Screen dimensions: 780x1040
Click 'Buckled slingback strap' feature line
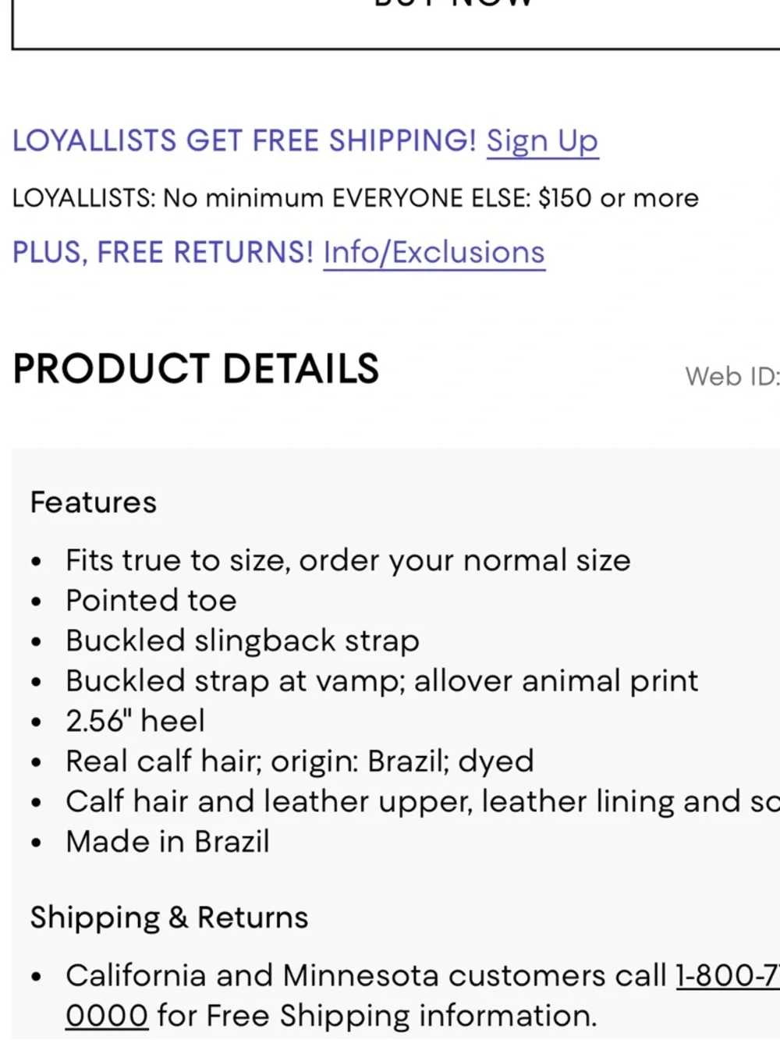pyautogui.click(x=243, y=641)
